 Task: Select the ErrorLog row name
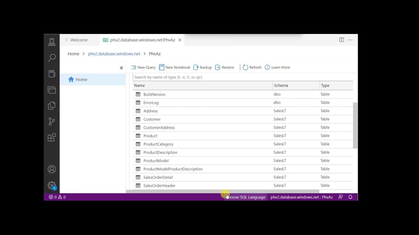(151, 102)
